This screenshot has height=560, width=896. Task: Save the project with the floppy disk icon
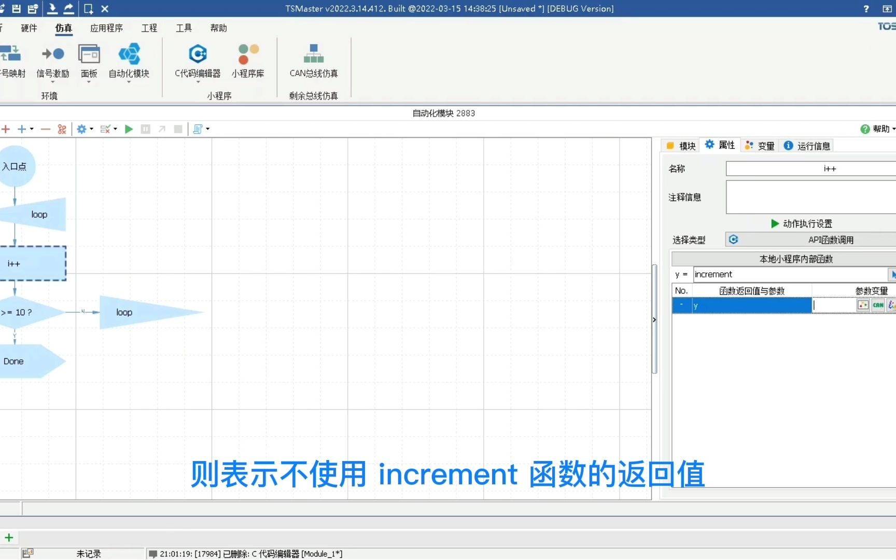[x=16, y=8]
